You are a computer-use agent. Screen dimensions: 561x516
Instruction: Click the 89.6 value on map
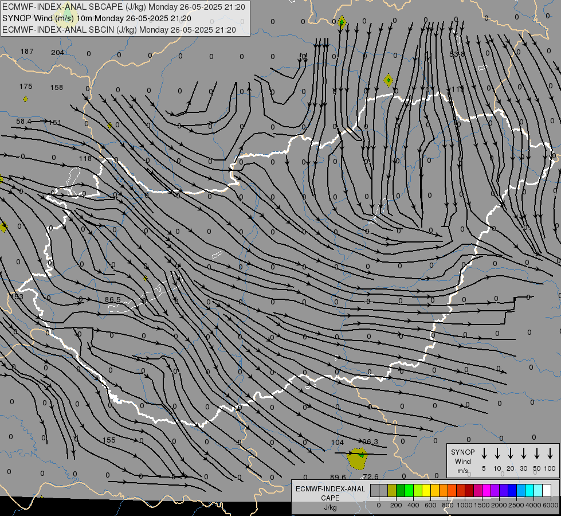pos(338,477)
